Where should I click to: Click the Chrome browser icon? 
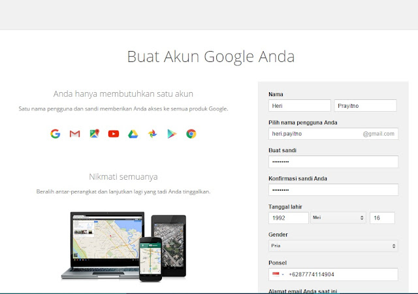coord(191,134)
